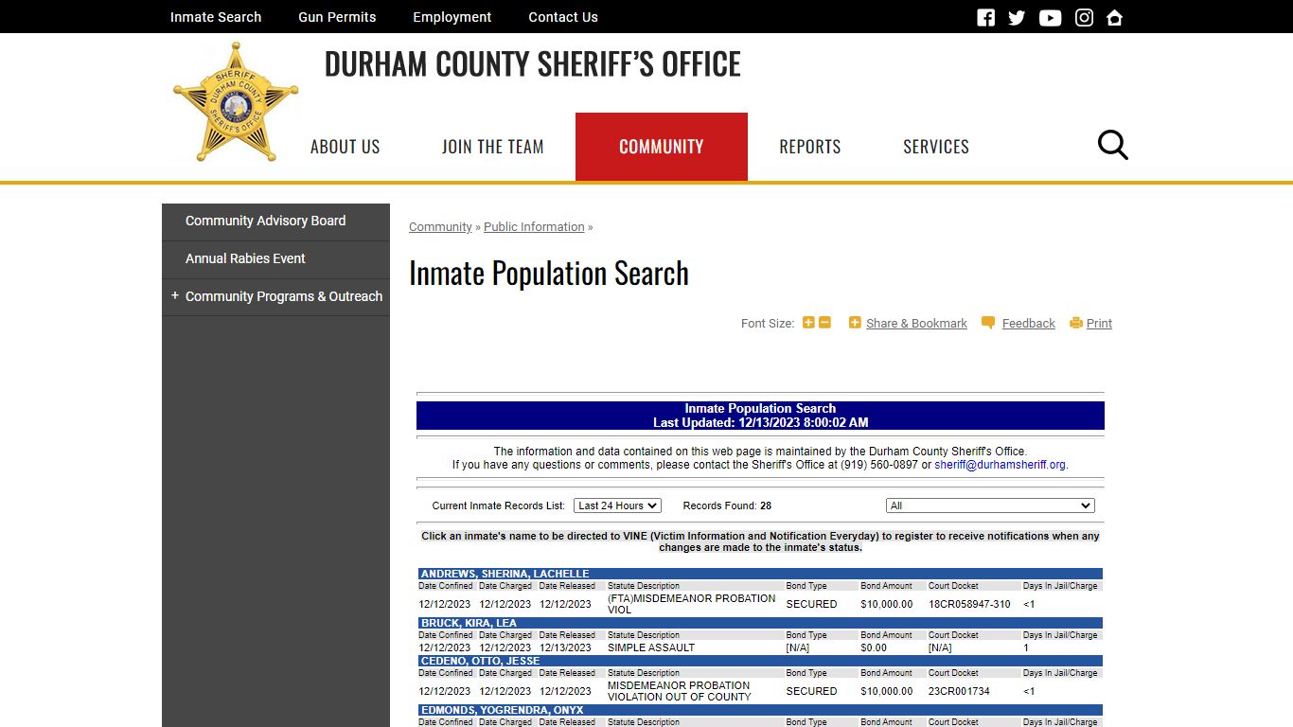This screenshot has width=1293, height=727.
Task: Click docket number 23CR001734
Action: click(959, 691)
